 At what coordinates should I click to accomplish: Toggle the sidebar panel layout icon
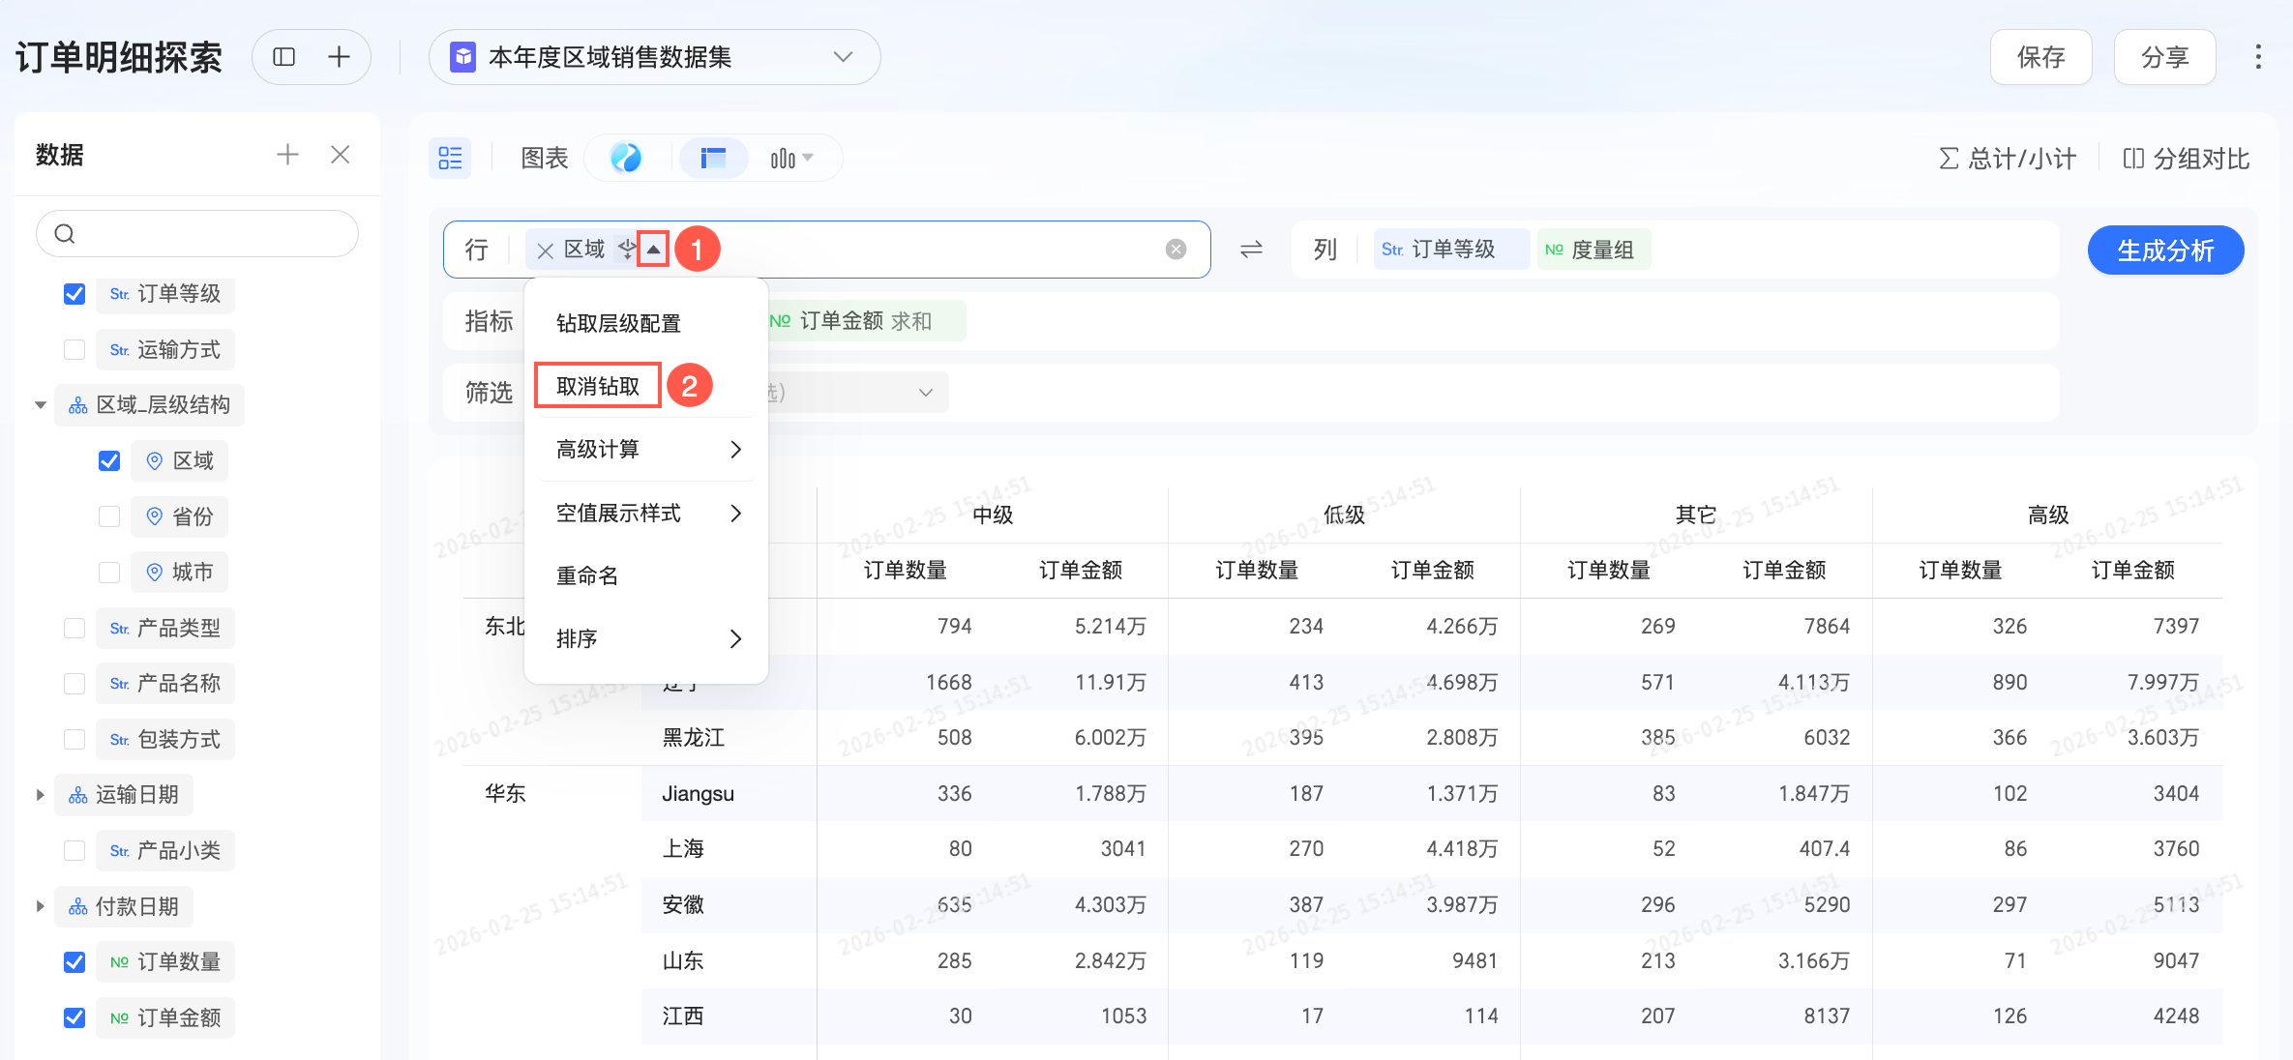coord(283,57)
